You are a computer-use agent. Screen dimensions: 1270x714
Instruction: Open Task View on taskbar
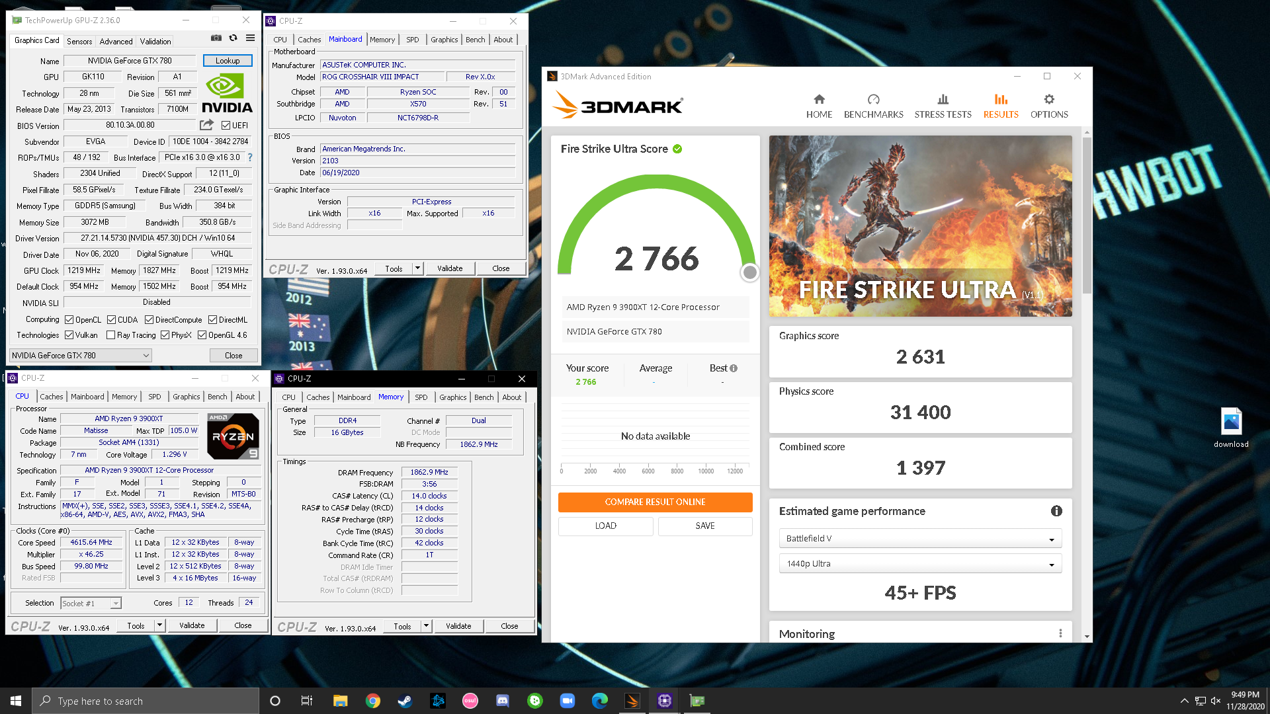(x=306, y=701)
